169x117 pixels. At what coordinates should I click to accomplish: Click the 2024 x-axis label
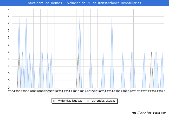pyautogui.click(x=155, y=91)
